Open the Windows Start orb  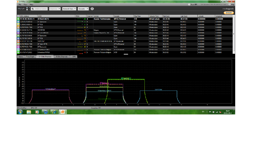point(21,112)
